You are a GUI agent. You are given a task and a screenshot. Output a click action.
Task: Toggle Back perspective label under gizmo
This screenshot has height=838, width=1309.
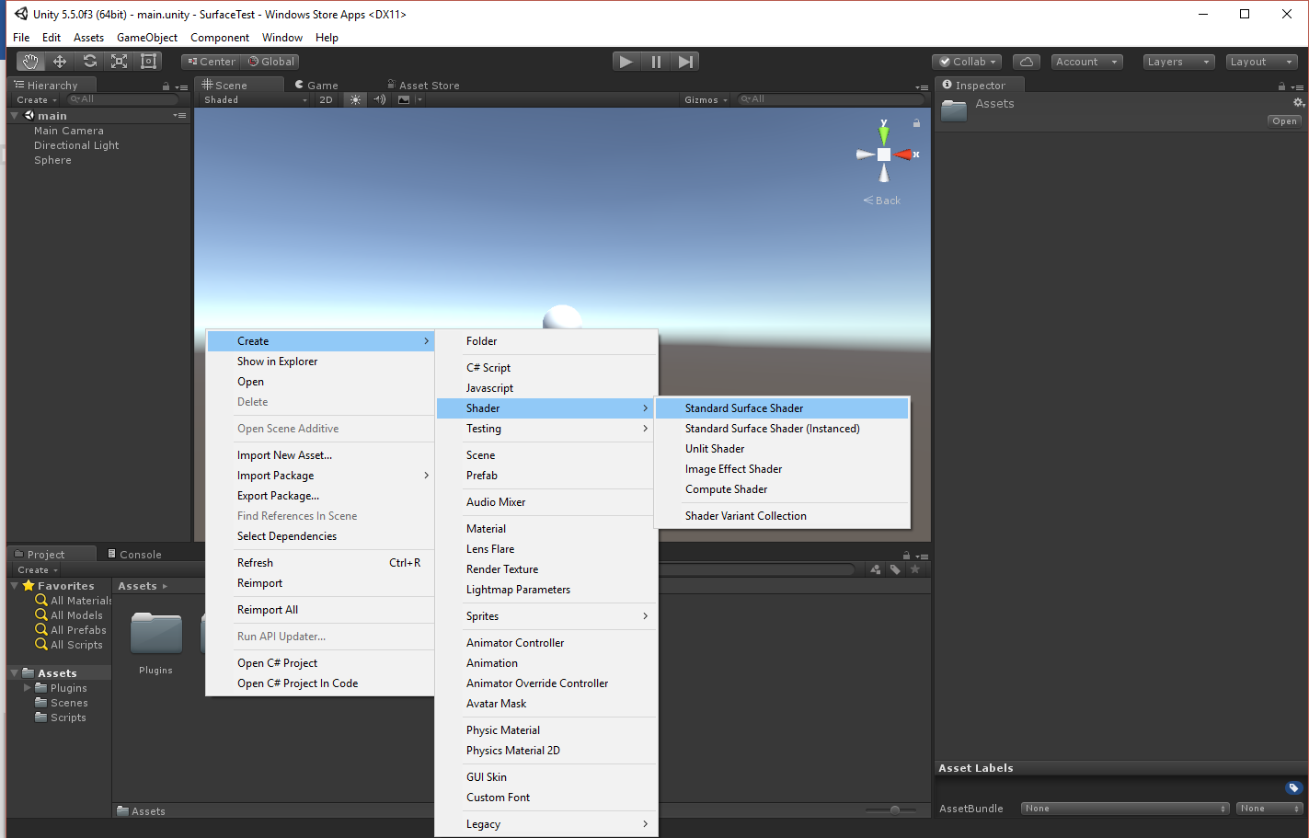[882, 201]
